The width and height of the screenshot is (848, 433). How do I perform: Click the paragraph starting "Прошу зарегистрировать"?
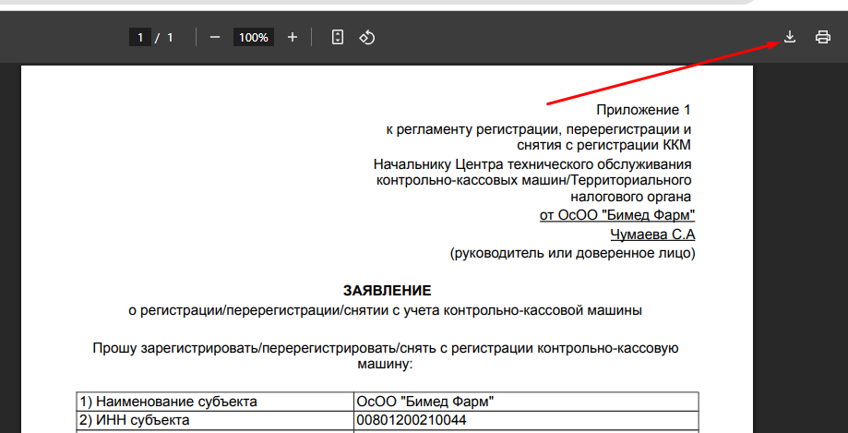click(x=386, y=356)
